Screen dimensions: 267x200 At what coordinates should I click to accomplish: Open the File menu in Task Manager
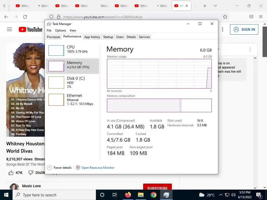point(49,30)
